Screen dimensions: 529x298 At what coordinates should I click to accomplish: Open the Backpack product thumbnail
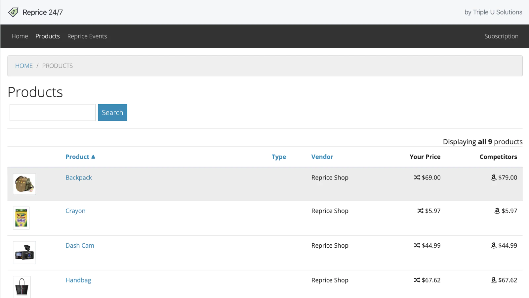click(x=24, y=184)
